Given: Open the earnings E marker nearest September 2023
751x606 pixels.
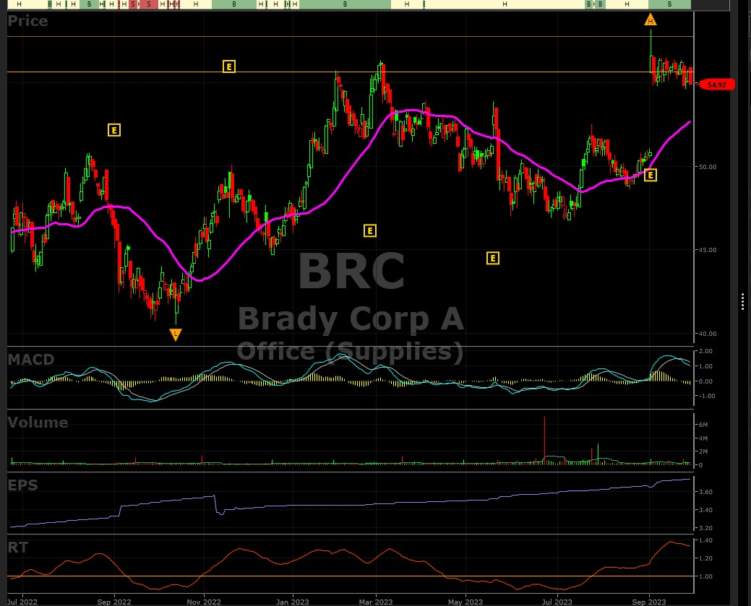Looking at the screenshot, I should 650,175.
